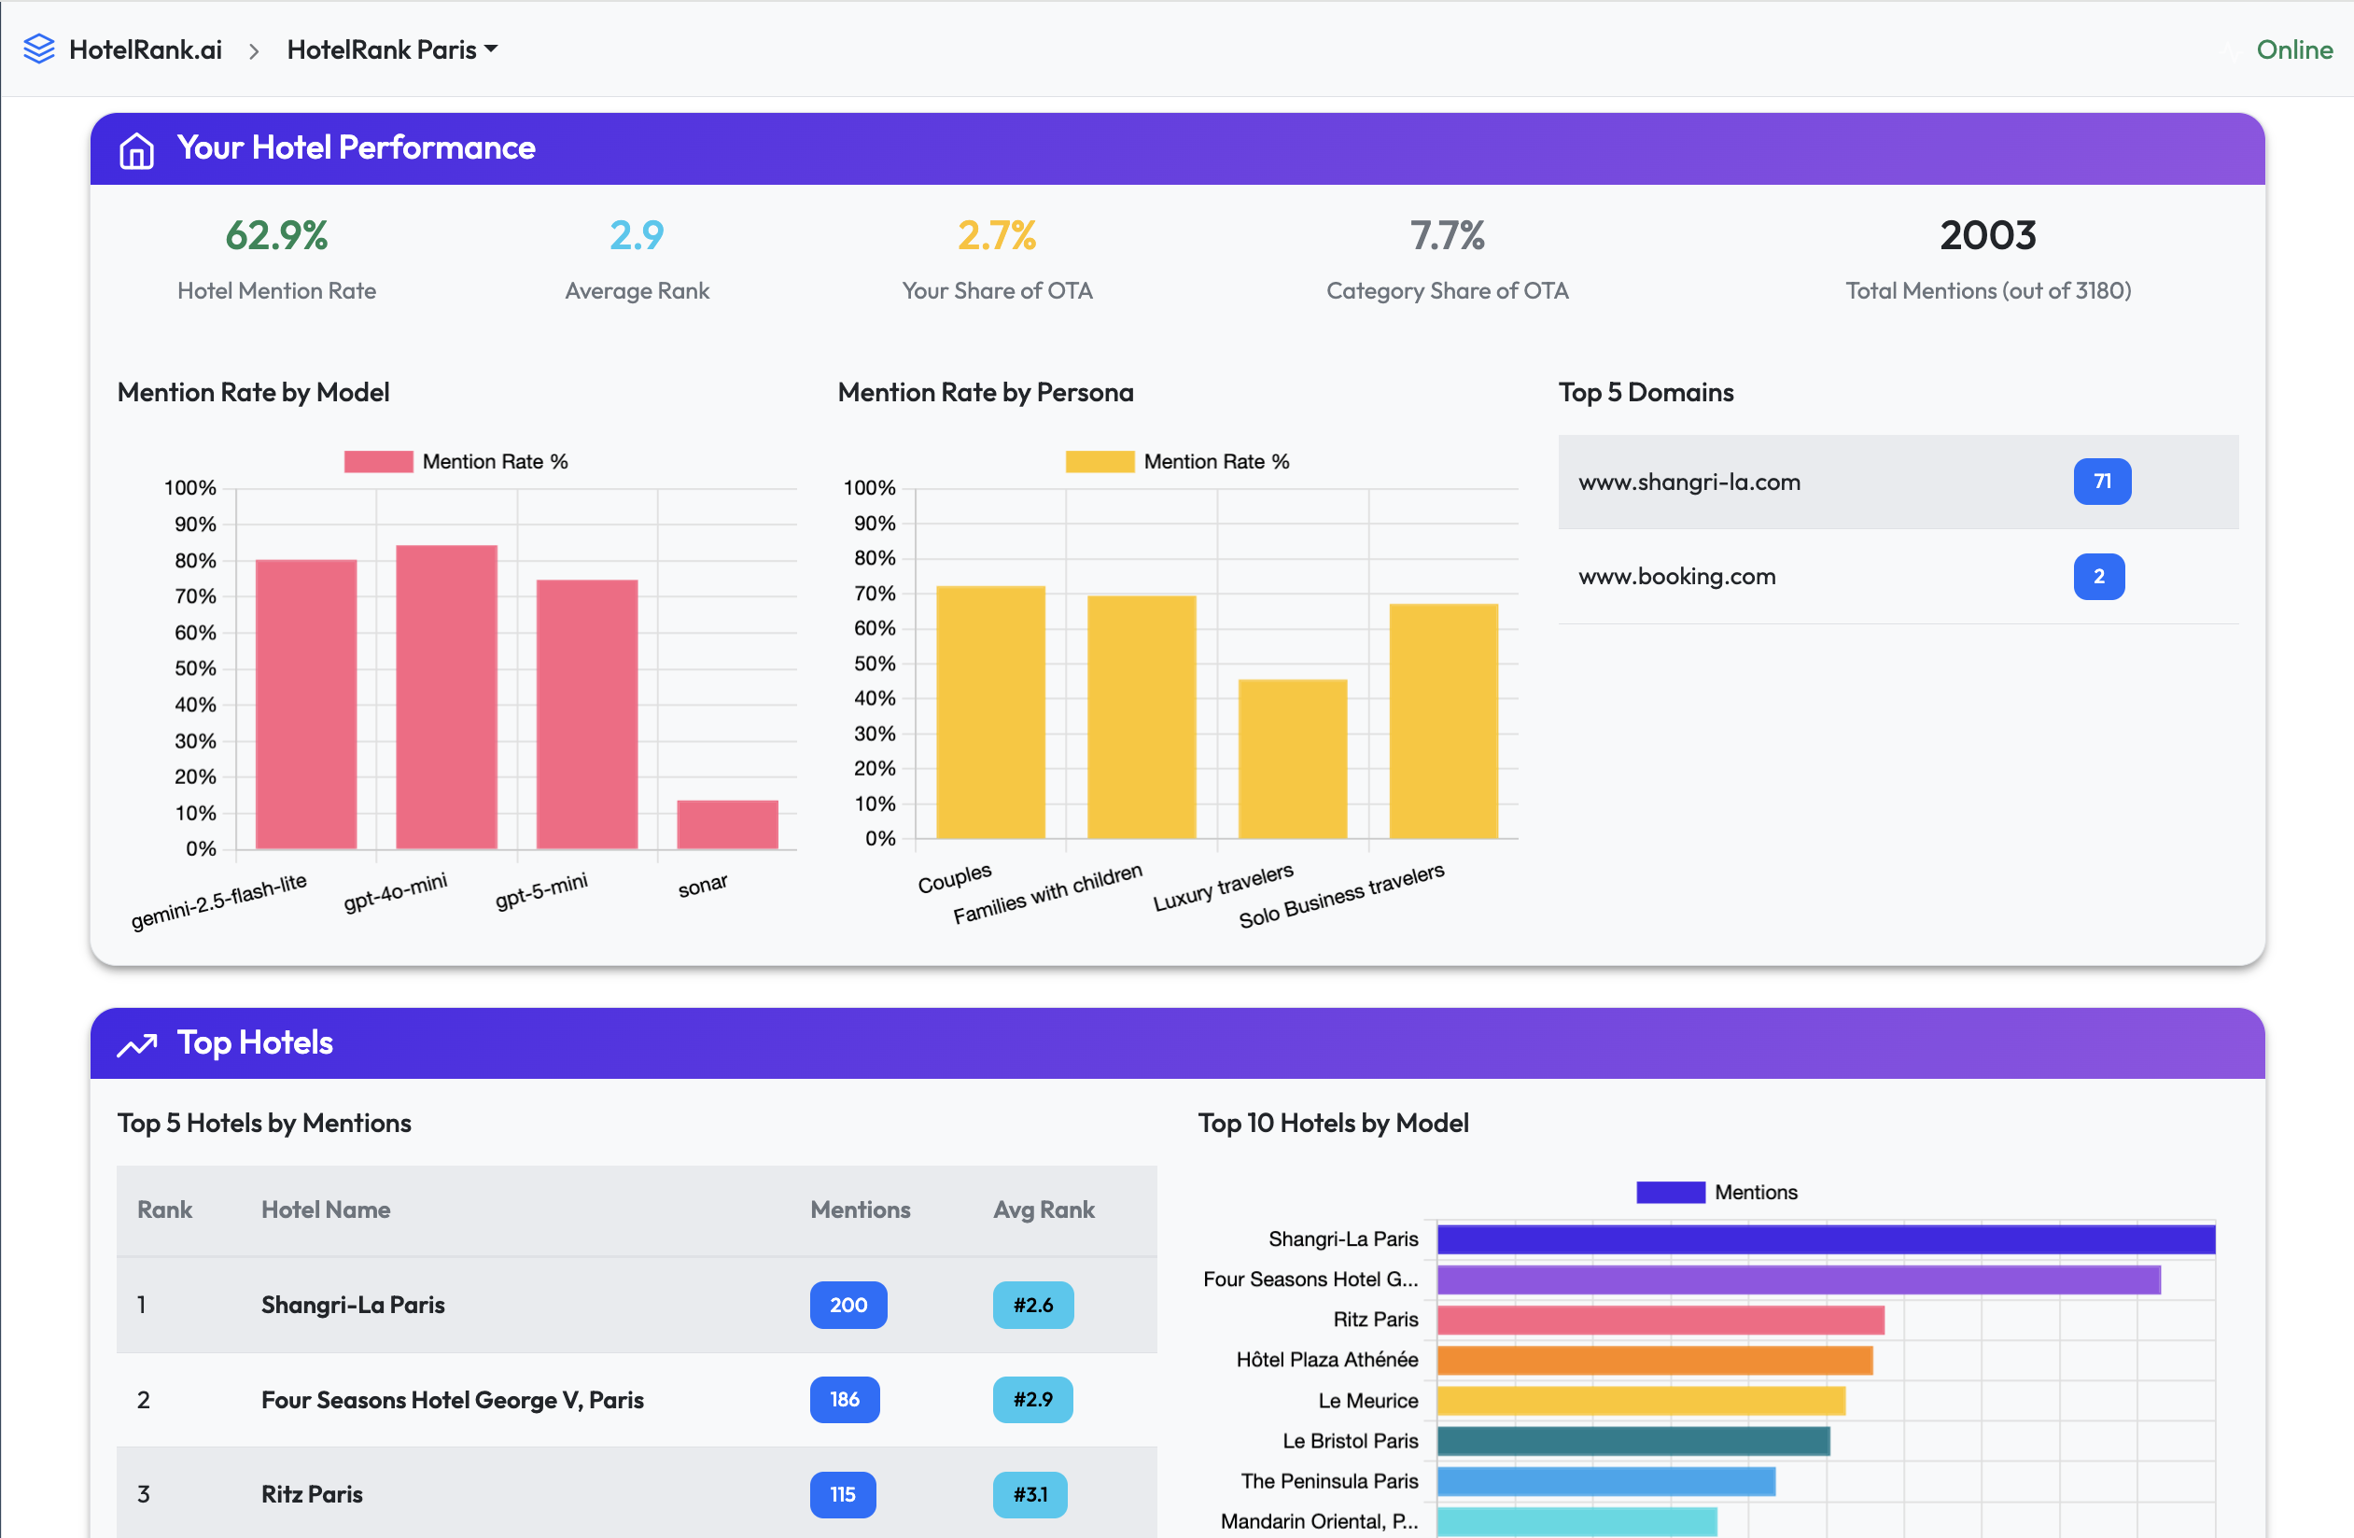Screen dimensions: 2354x1538
Task: Click the blue 2 badge for www.booking.com
Action: click(x=2100, y=577)
